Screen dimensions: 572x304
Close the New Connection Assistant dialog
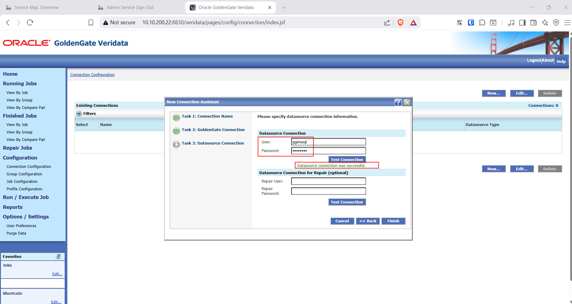click(407, 102)
